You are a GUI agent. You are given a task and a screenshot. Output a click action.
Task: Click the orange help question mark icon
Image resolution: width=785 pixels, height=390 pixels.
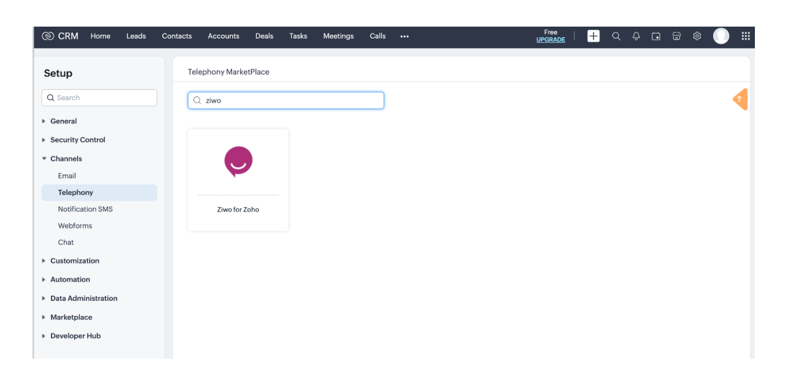click(x=740, y=100)
